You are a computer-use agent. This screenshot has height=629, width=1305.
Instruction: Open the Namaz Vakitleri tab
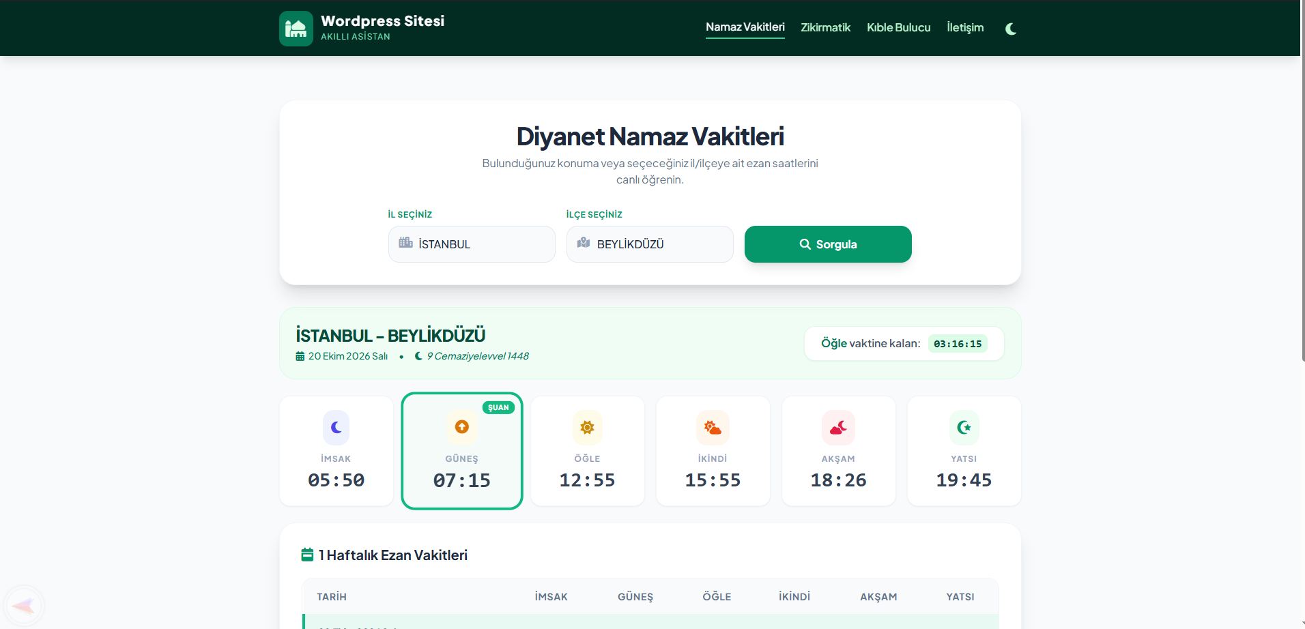coord(745,27)
